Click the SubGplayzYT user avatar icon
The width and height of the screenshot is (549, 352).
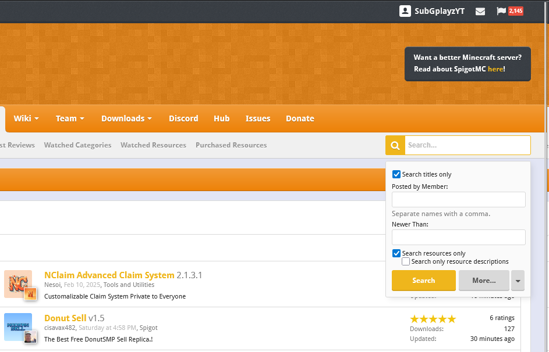(405, 11)
